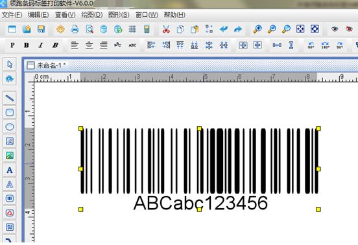Image resolution: width=358 pixels, height=245 pixels.
Task: Open print via the printer icon
Action: pyautogui.click(x=75, y=29)
